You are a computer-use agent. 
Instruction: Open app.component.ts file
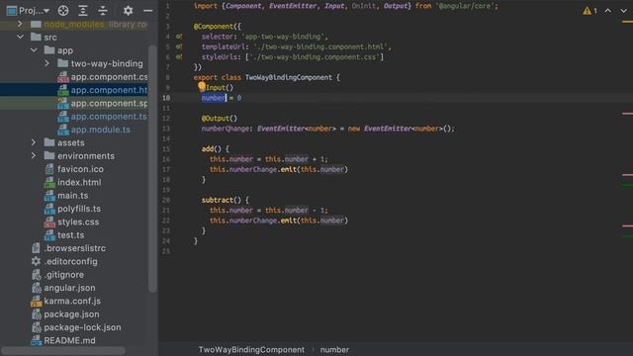(109, 117)
